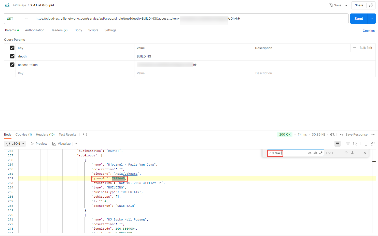Go to the previous search match arrow
Screen dimensions: 378x236
pos(346,153)
